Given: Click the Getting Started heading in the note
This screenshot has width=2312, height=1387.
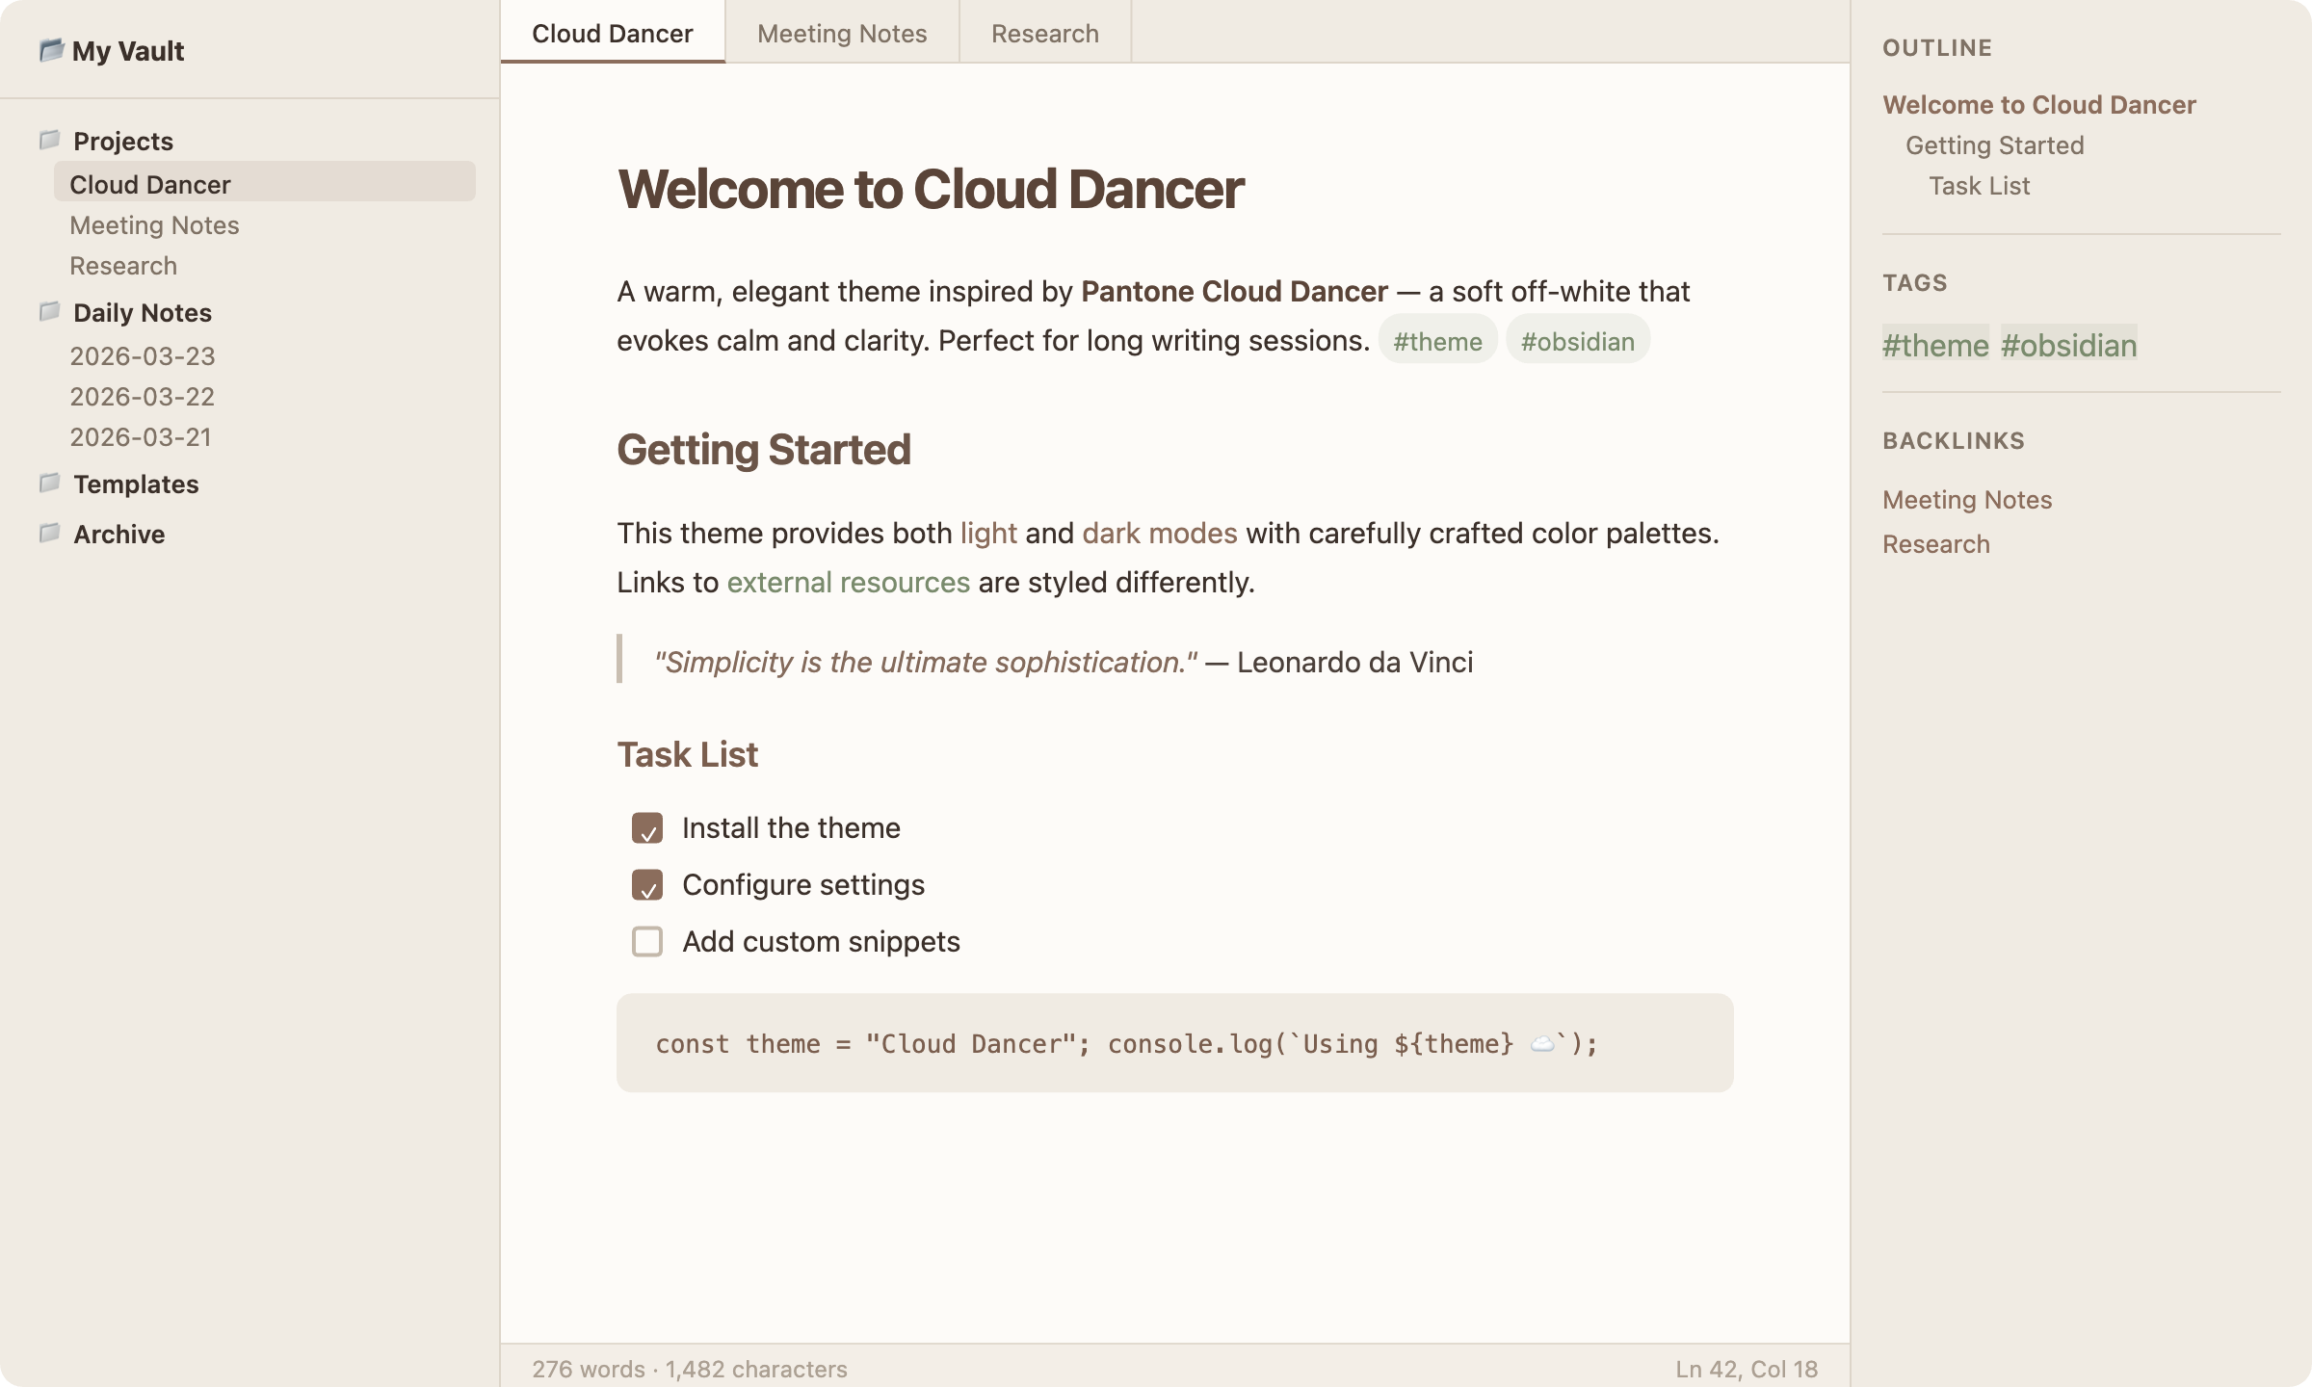Looking at the screenshot, I should pos(764,449).
